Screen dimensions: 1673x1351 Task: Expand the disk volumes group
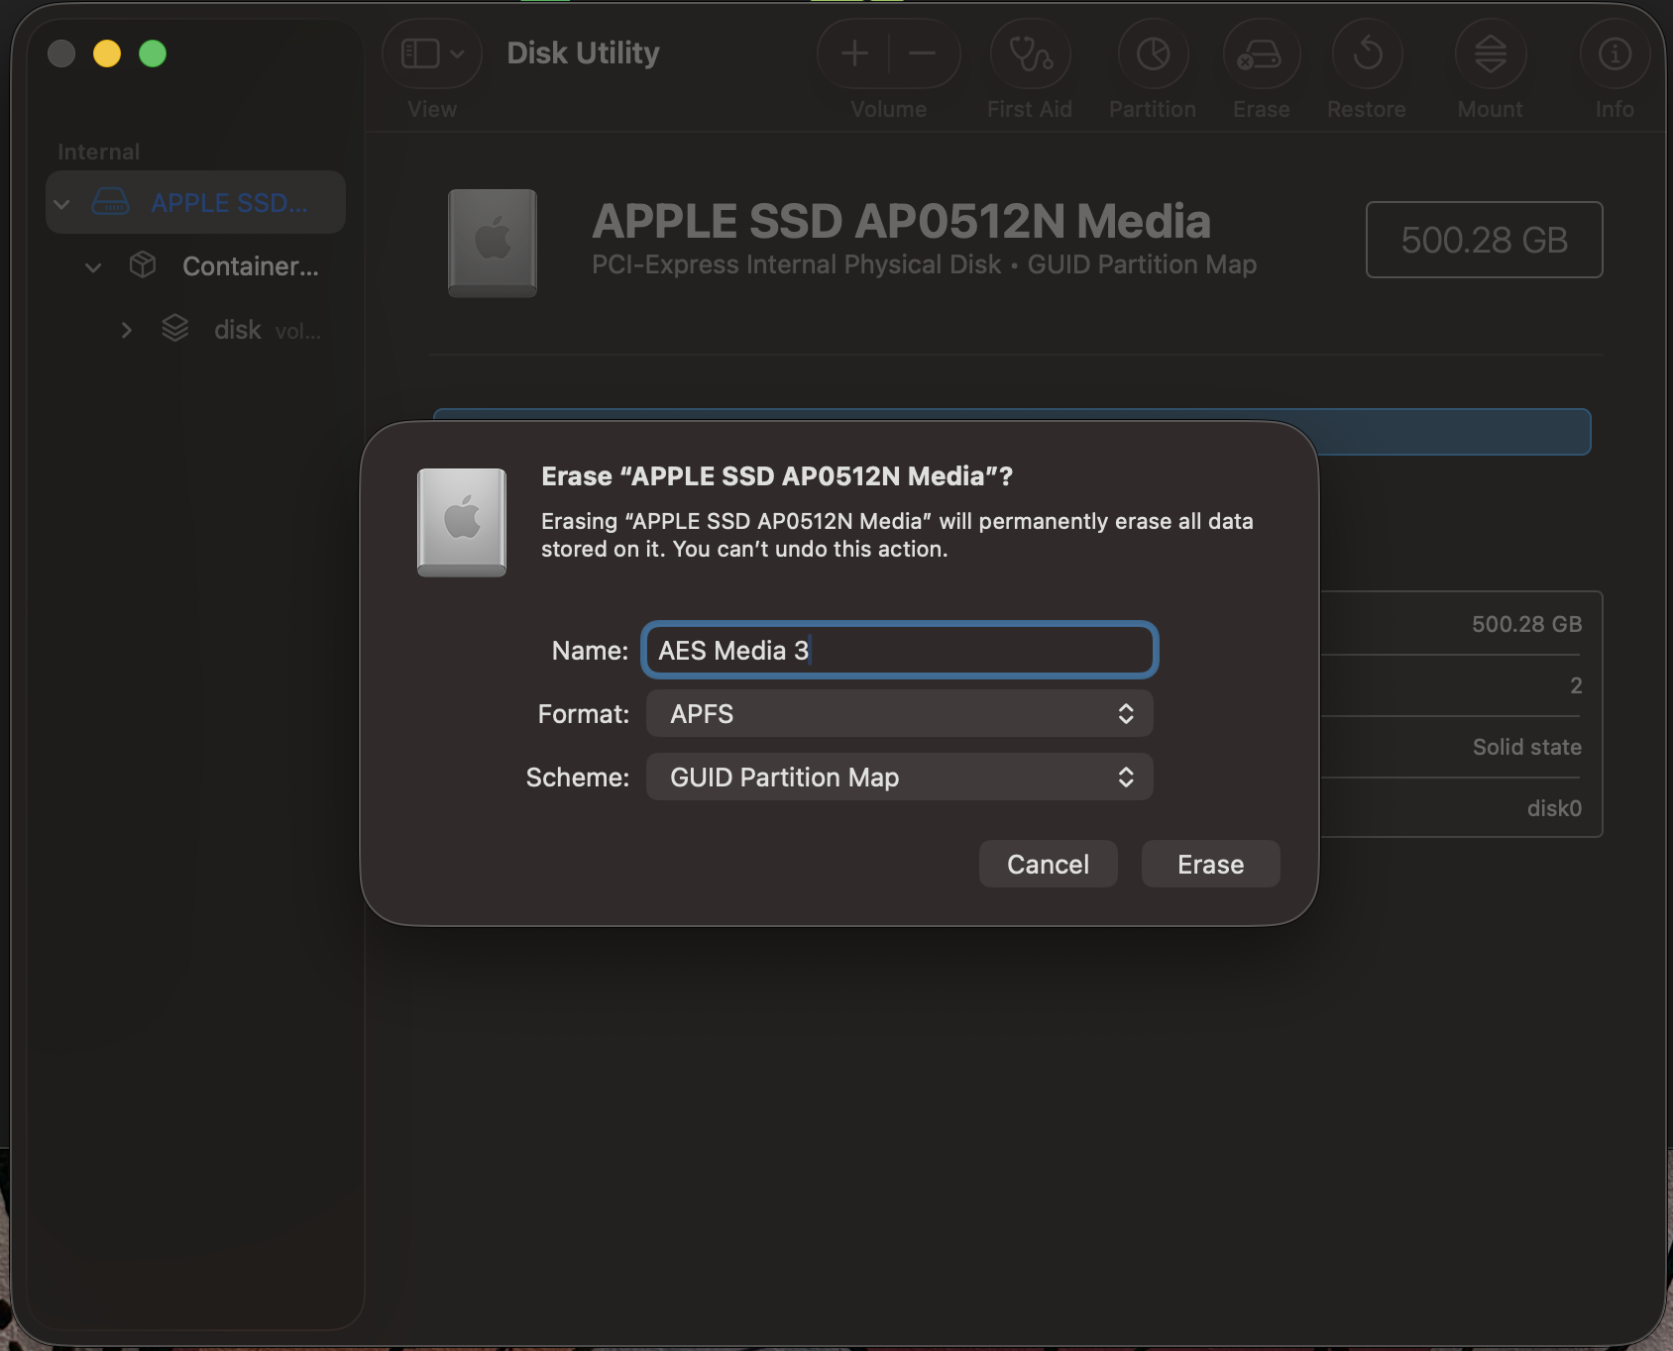point(126,331)
